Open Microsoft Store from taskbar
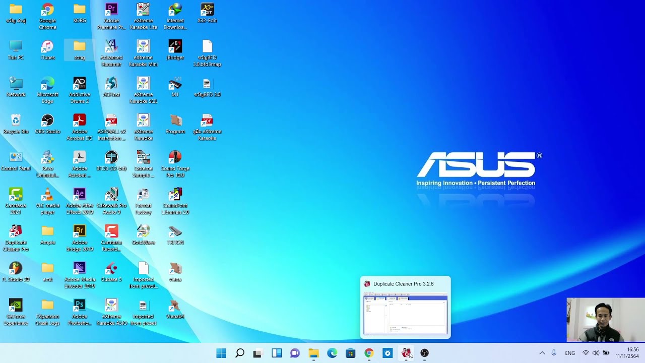Screen dimensions: 645x363 [350, 353]
